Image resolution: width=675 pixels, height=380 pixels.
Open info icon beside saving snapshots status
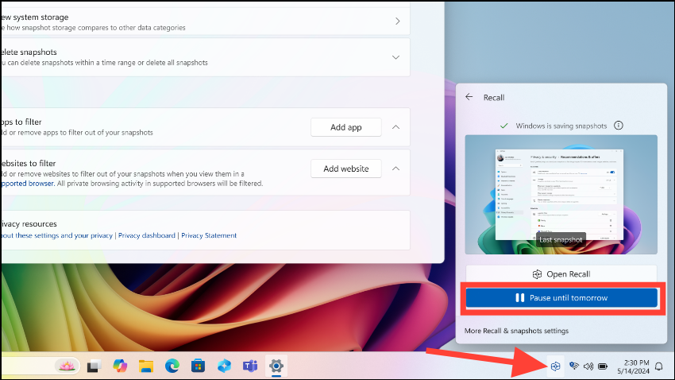tap(618, 126)
